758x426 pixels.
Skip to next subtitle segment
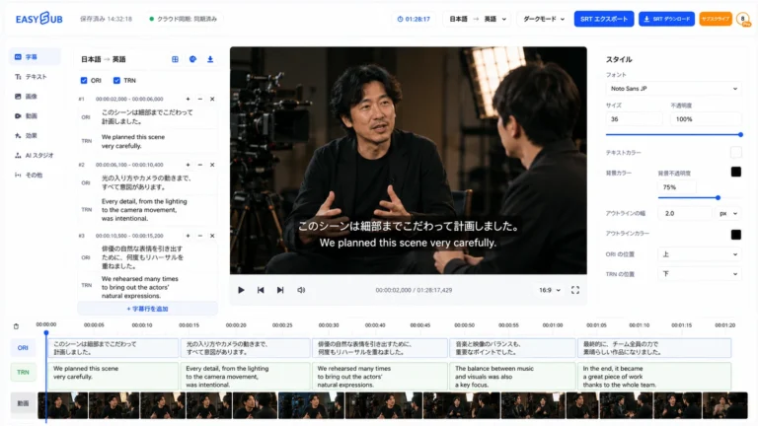coord(280,290)
